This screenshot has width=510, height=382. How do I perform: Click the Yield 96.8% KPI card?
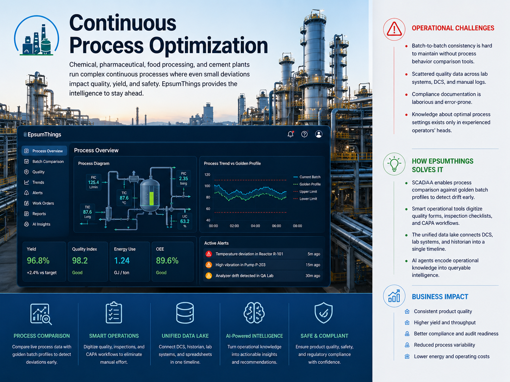pos(44,261)
